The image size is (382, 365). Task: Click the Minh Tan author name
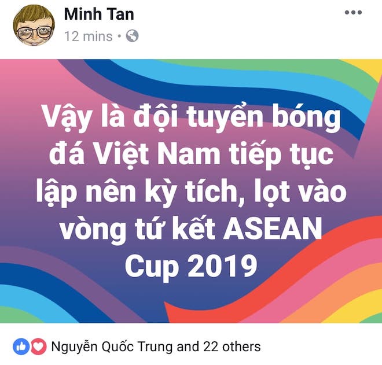(99, 14)
